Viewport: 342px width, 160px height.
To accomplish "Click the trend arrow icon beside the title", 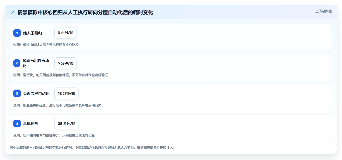I will pyautogui.click(x=13, y=12).
